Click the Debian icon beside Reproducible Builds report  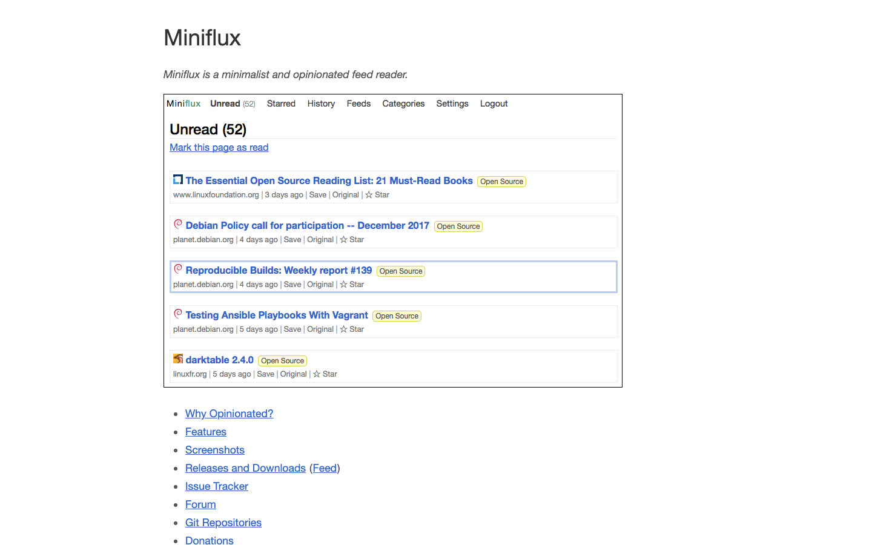pyautogui.click(x=178, y=268)
